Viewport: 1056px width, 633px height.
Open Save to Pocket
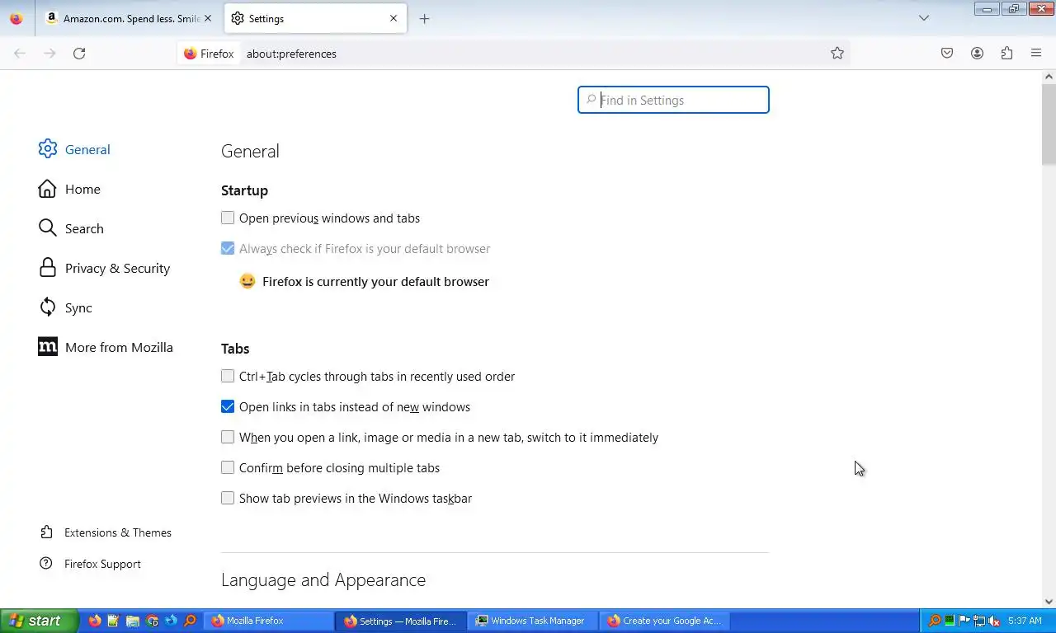(947, 54)
